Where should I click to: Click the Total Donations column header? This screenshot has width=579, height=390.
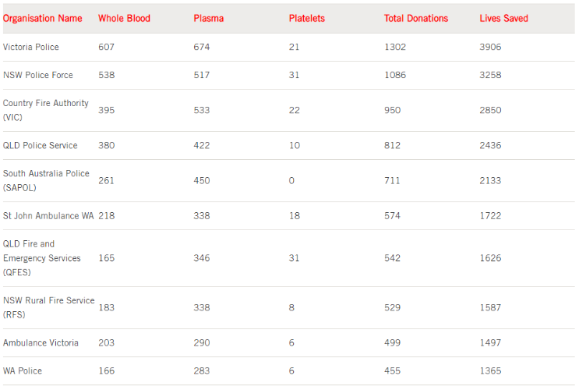[416, 18]
